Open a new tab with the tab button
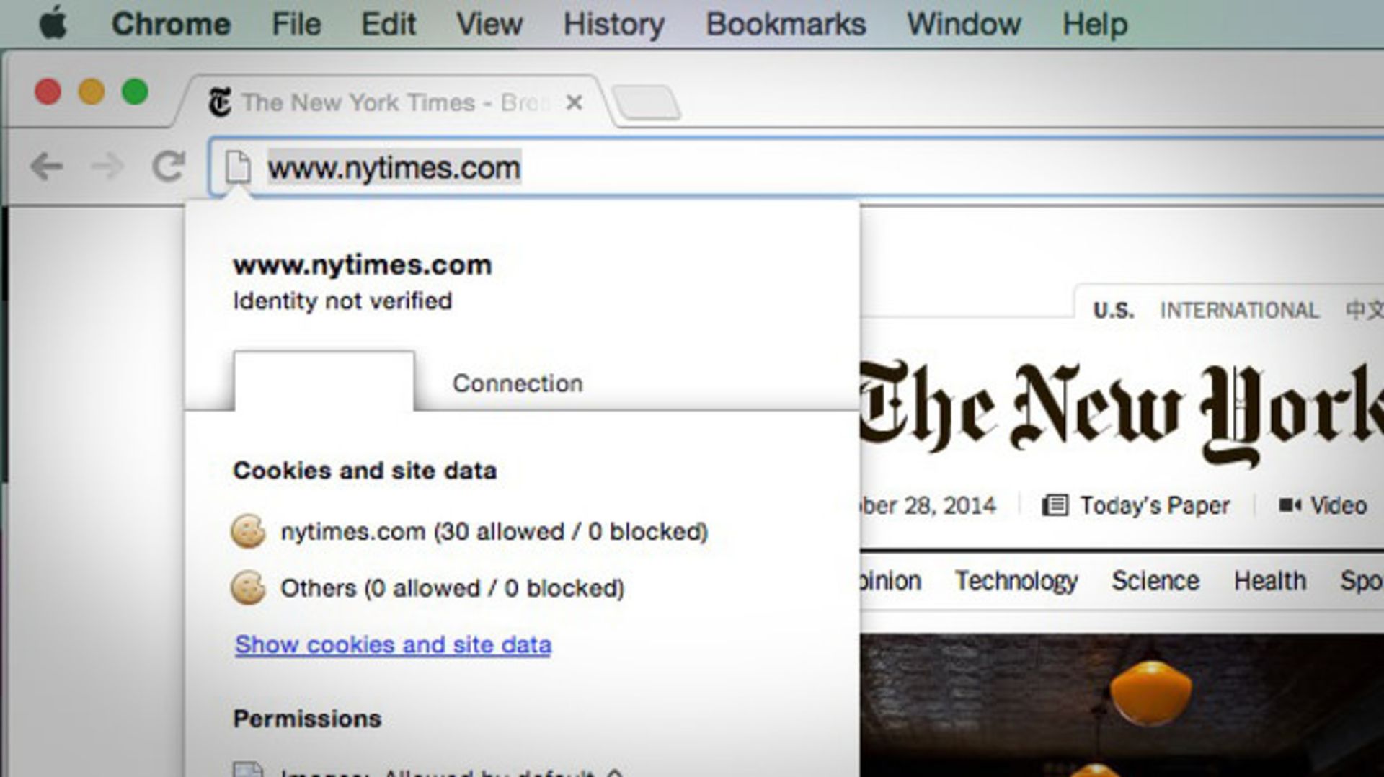The height and width of the screenshot is (777, 1384). pos(646,103)
